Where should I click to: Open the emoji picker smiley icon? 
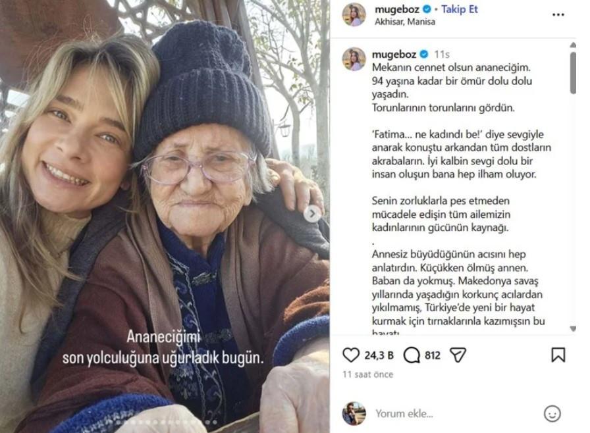point(552,414)
